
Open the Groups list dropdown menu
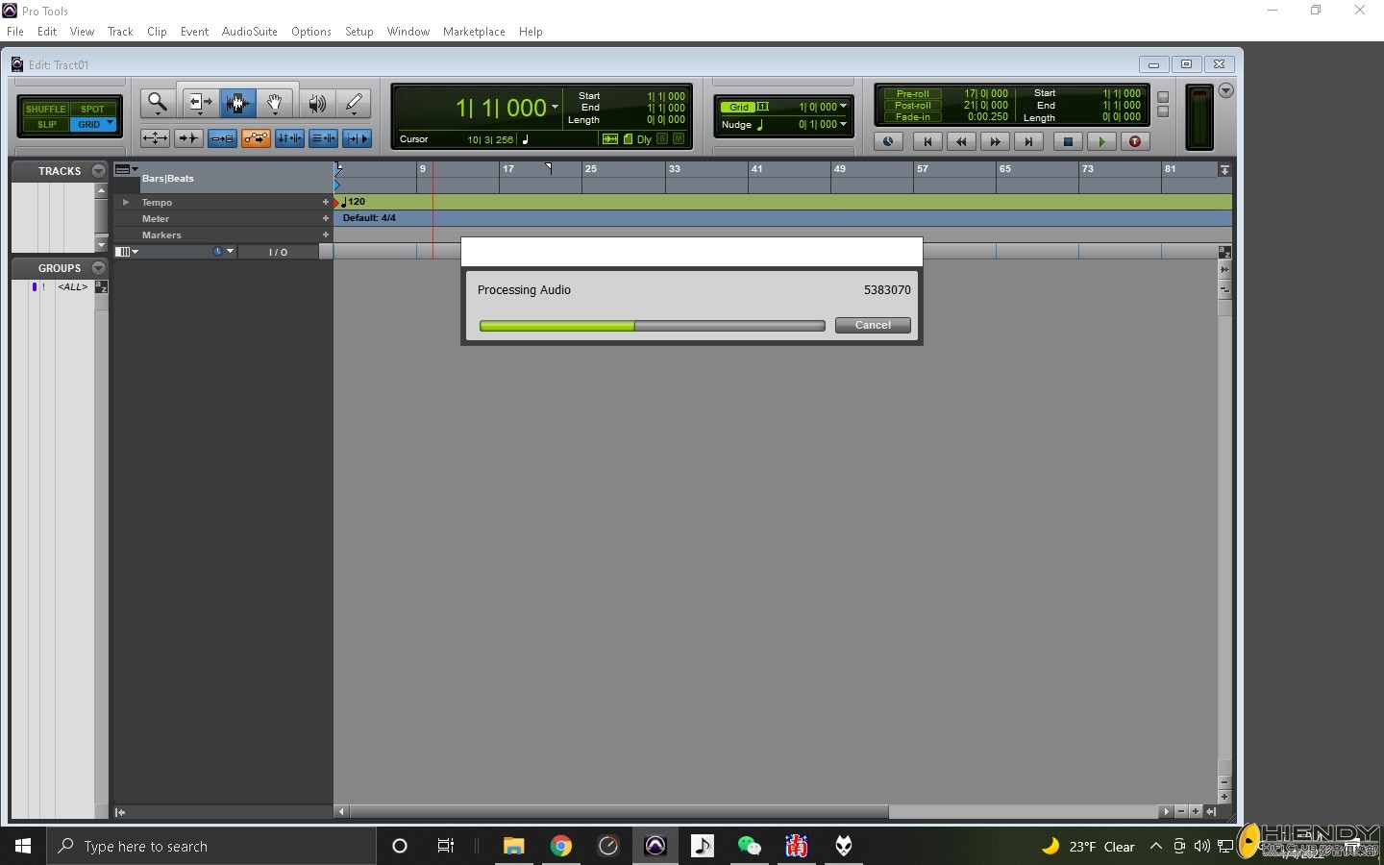point(98,268)
